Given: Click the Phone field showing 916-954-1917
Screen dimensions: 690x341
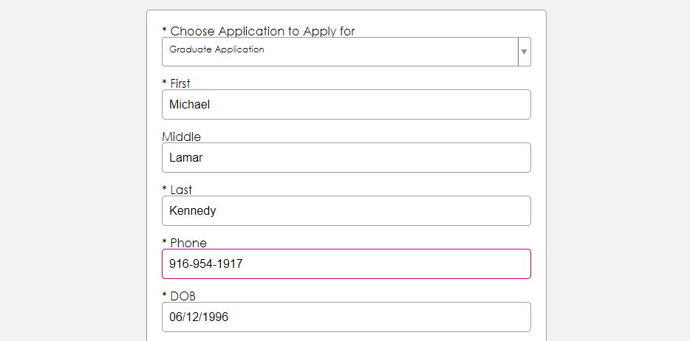Looking at the screenshot, I should tap(346, 263).
